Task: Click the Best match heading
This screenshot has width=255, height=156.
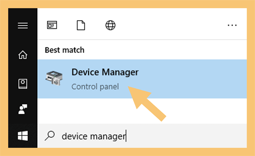Action: coord(65,50)
